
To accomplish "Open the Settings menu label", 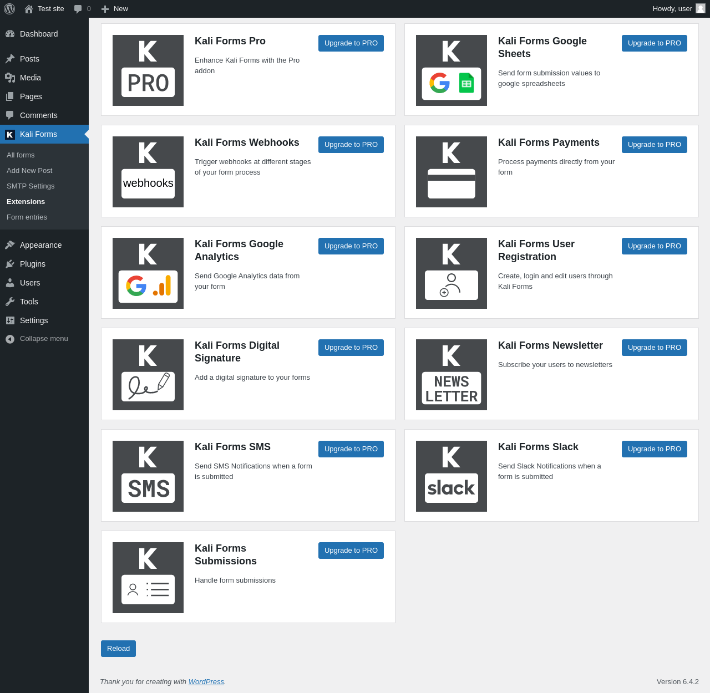I will (34, 320).
